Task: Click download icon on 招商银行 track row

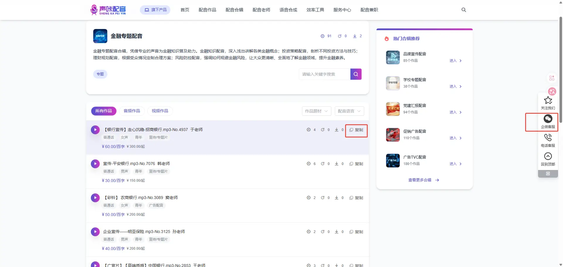Action: click(337, 130)
